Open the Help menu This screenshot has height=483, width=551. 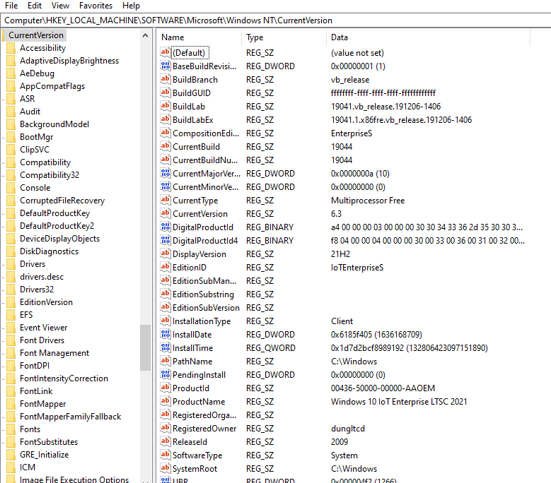(131, 6)
